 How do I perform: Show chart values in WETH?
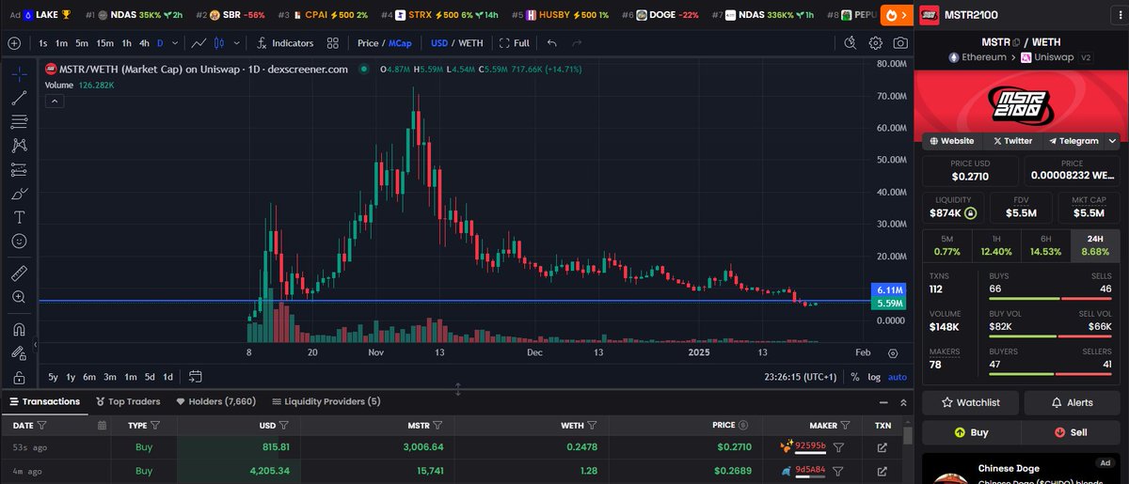pyautogui.click(x=470, y=43)
